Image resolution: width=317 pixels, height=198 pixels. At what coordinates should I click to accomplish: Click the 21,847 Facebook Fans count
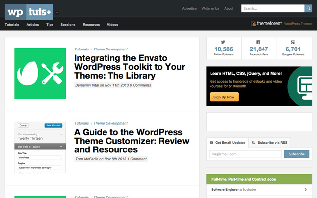pos(259,50)
